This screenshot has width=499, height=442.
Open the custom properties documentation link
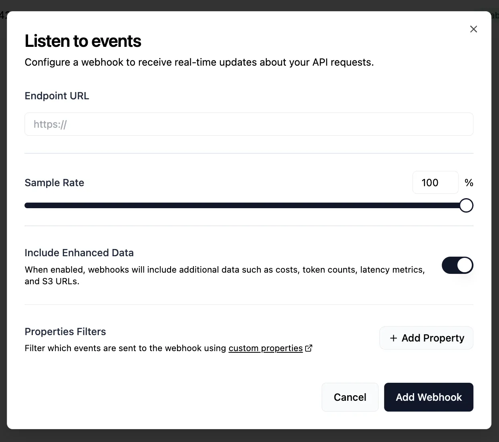click(265, 348)
